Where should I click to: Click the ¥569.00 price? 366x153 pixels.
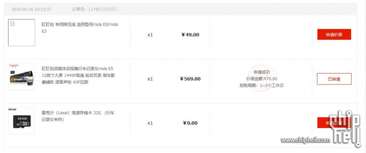[190, 79]
